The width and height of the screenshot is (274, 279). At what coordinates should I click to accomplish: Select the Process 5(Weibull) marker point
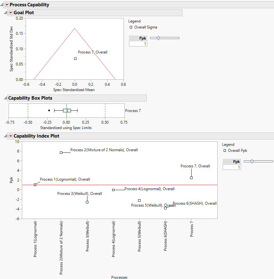pyautogui.click(x=139, y=200)
